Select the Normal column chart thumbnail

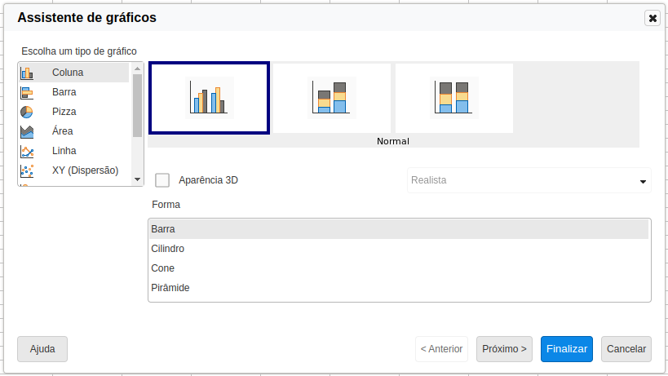(209, 98)
